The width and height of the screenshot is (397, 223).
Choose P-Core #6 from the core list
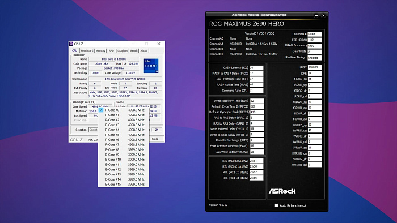(x=124, y=140)
